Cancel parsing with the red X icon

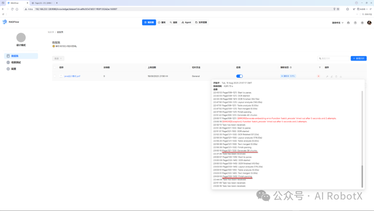click(319, 76)
